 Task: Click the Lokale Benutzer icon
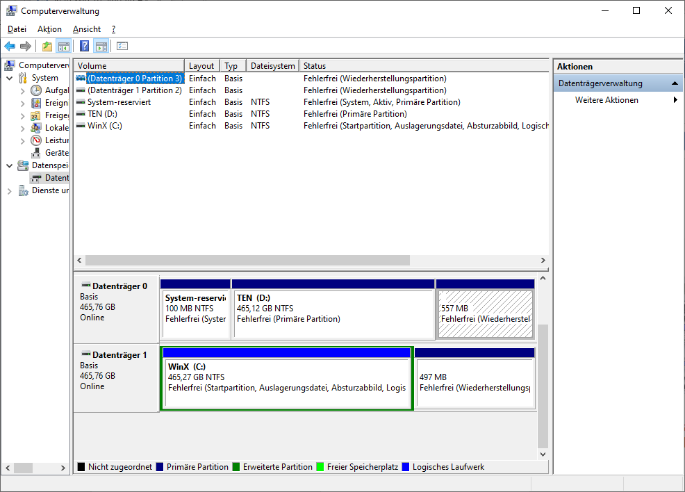(x=36, y=128)
